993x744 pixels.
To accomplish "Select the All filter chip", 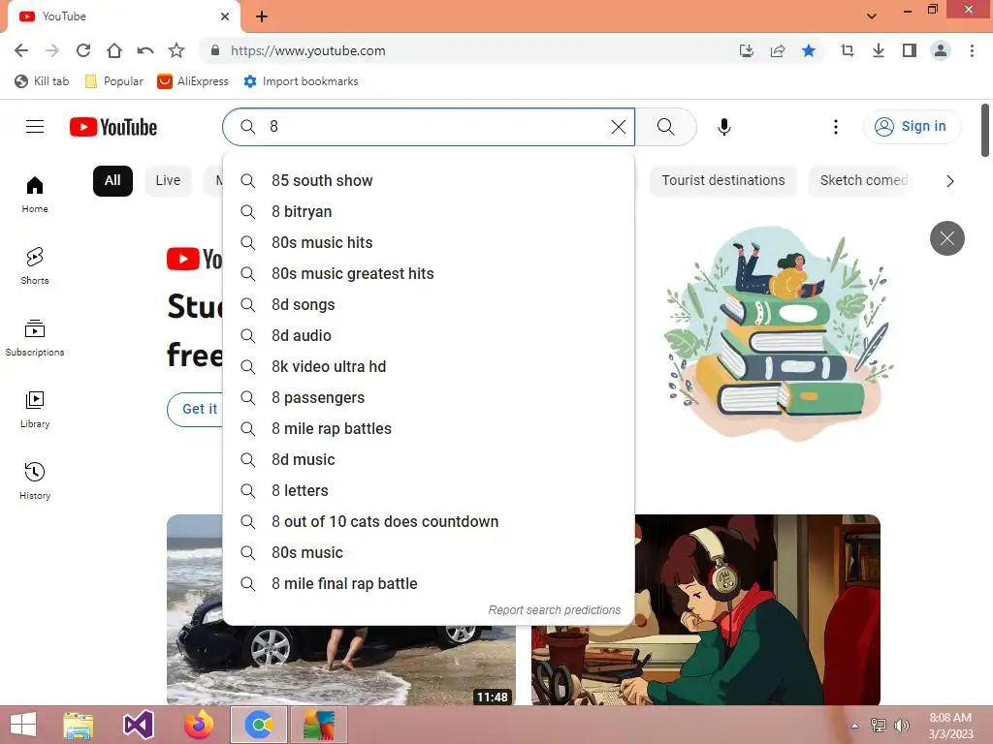I will click(x=112, y=181).
